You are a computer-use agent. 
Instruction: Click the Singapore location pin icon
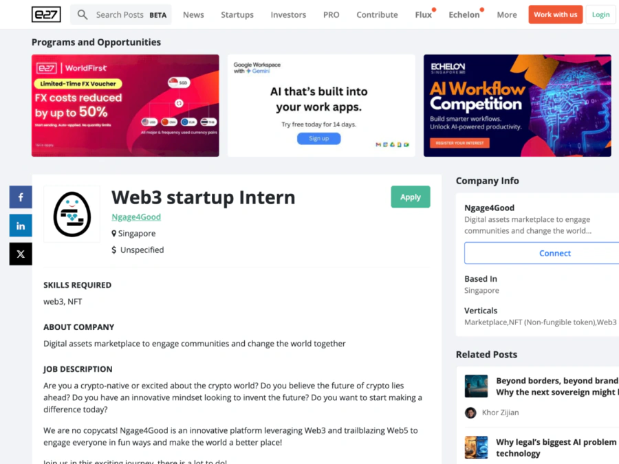114,233
